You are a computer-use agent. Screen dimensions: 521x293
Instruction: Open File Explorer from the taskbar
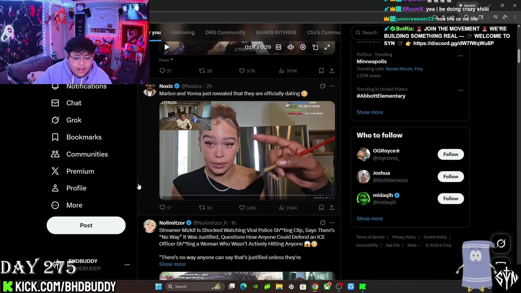point(279,286)
